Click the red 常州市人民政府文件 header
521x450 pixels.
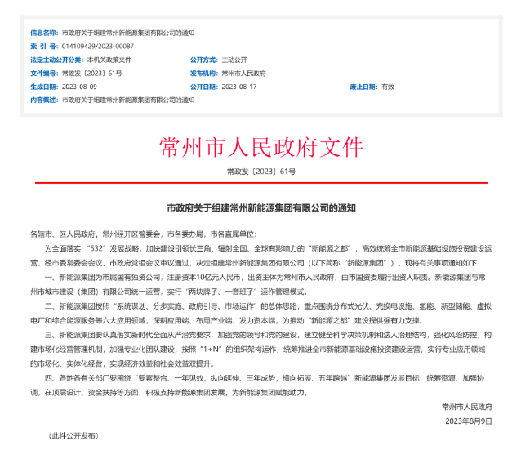tap(260, 146)
